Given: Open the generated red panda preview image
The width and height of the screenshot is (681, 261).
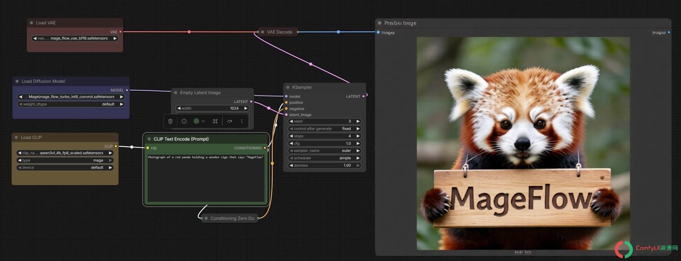Looking at the screenshot, I should tap(523, 143).
